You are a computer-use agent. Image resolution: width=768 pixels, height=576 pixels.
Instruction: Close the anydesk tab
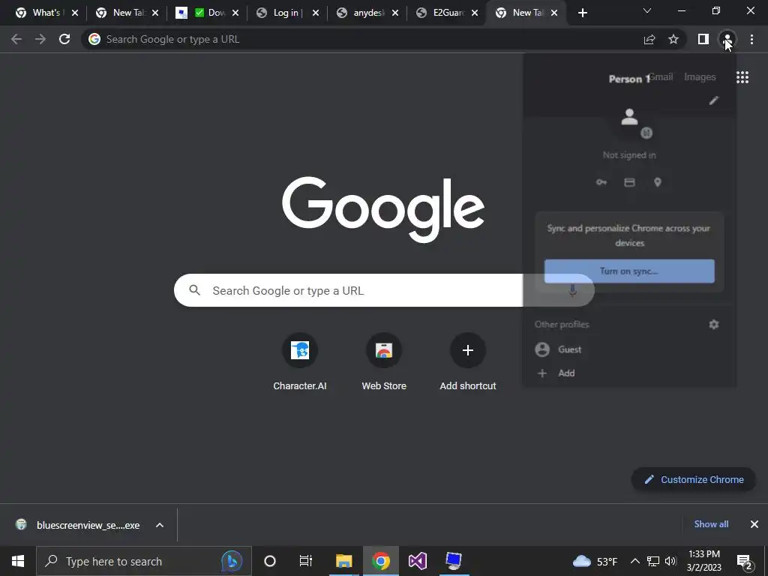pyautogui.click(x=395, y=13)
